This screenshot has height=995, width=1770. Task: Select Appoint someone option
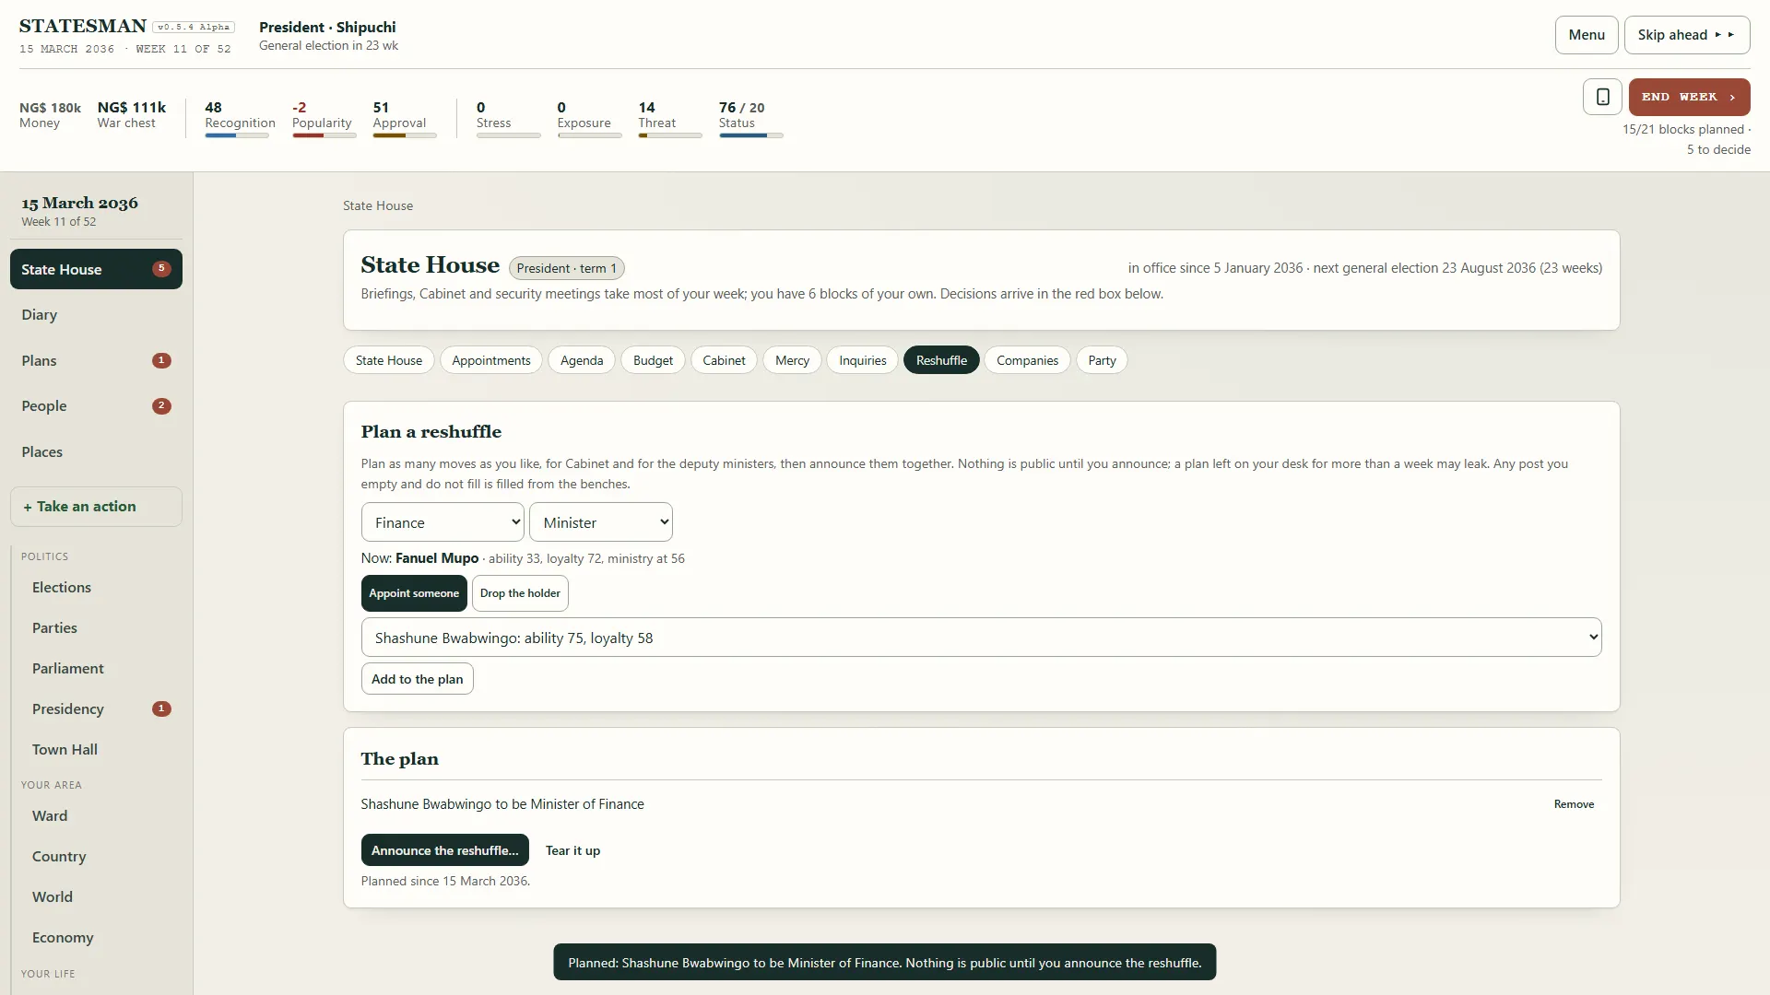tap(414, 593)
